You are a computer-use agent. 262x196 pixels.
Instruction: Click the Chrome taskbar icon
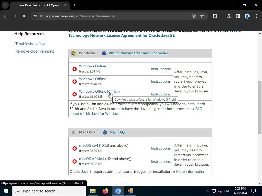coord(118,191)
